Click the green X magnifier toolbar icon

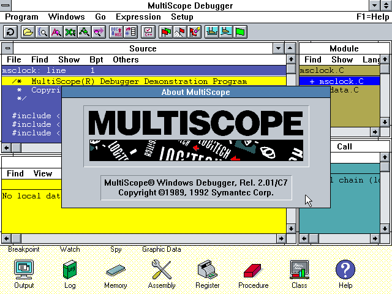70,32
